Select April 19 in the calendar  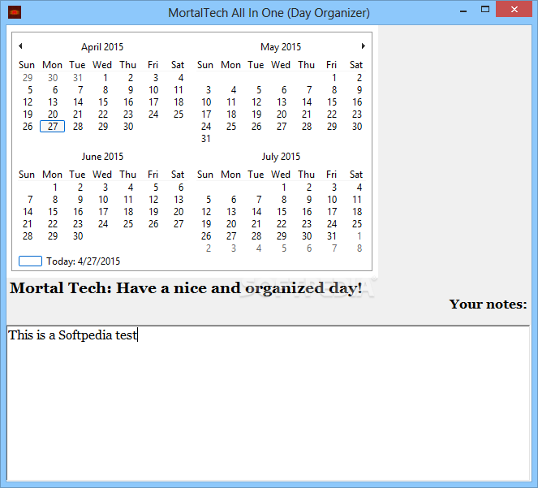coord(28,114)
